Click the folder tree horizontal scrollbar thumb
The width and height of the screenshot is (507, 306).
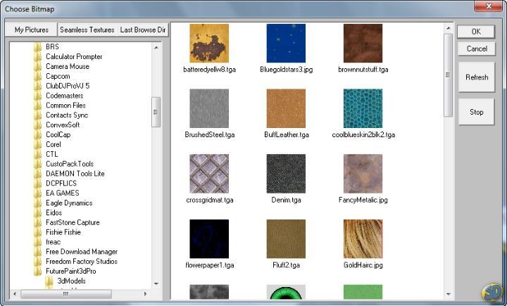[x=66, y=294]
